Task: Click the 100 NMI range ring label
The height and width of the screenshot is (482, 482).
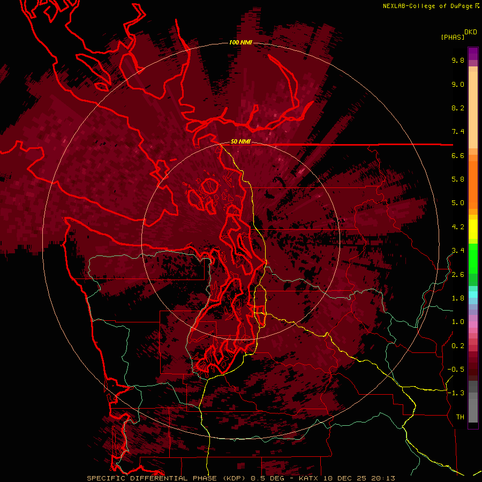Action: point(240,42)
